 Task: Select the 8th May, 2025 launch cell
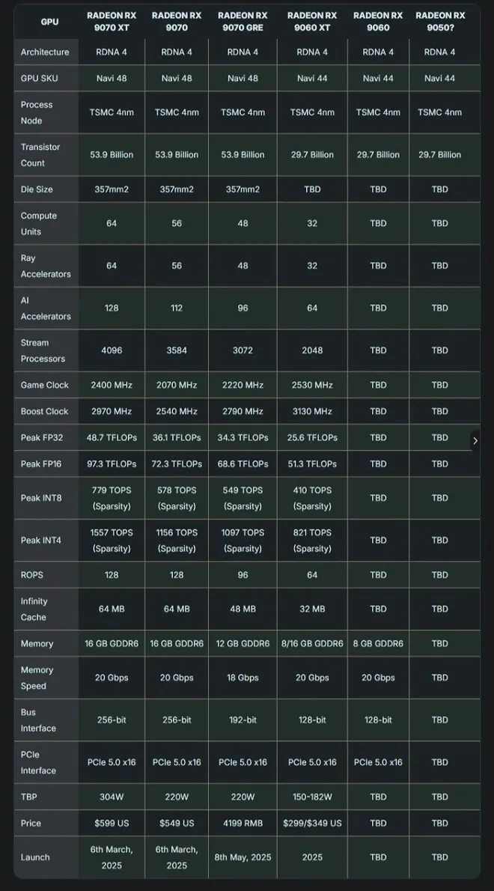pyautogui.click(x=243, y=857)
